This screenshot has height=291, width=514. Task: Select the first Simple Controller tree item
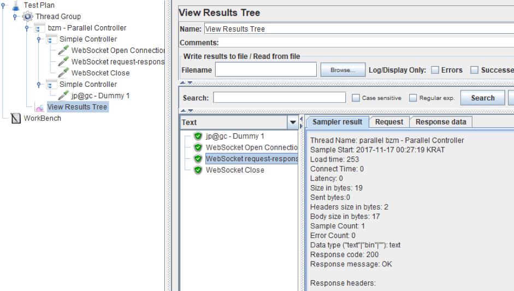[x=88, y=39]
